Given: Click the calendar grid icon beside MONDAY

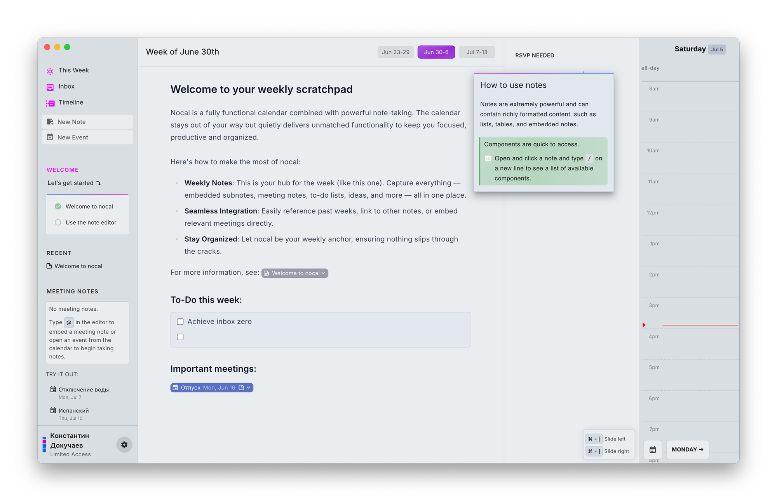Looking at the screenshot, I should 653,450.
